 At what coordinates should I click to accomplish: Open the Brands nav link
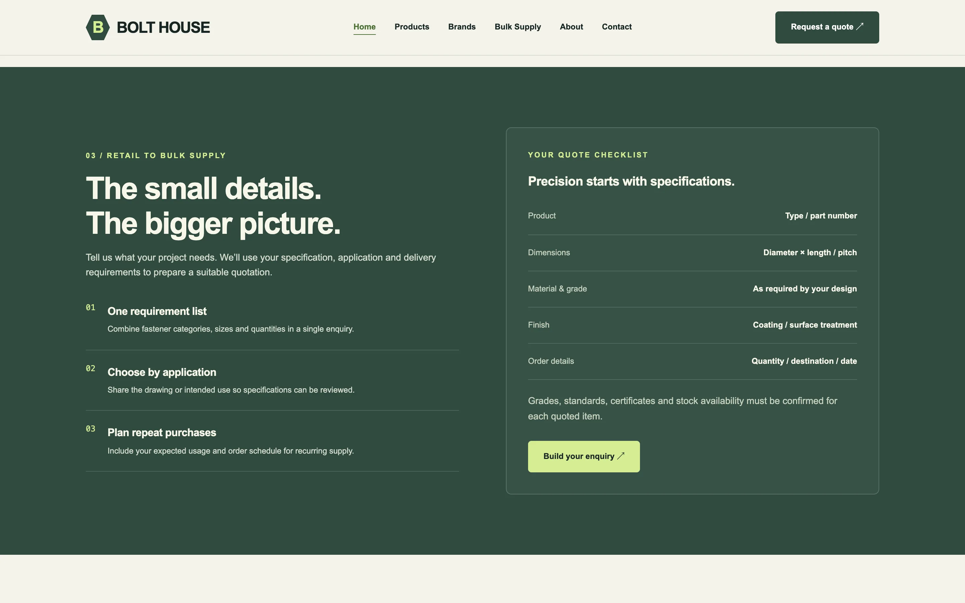coord(462,27)
